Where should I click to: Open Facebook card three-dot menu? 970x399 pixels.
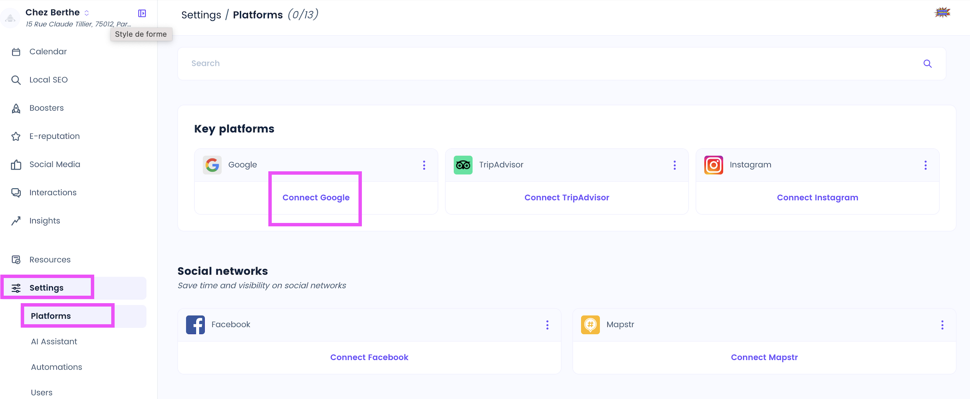[x=547, y=325]
